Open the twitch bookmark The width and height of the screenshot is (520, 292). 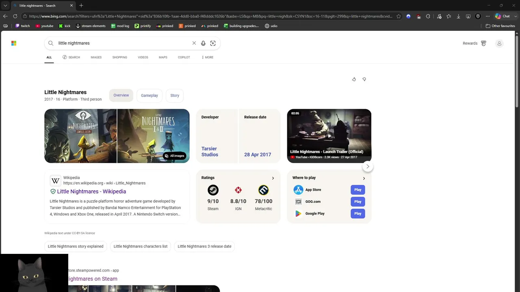click(x=23, y=26)
